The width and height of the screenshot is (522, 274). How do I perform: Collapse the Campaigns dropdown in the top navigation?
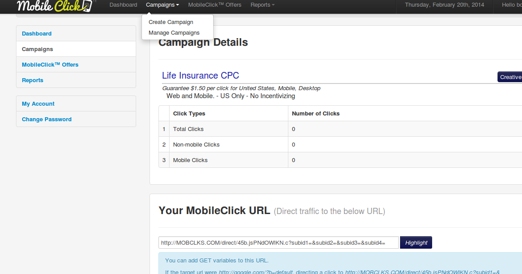(x=162, y=4)
